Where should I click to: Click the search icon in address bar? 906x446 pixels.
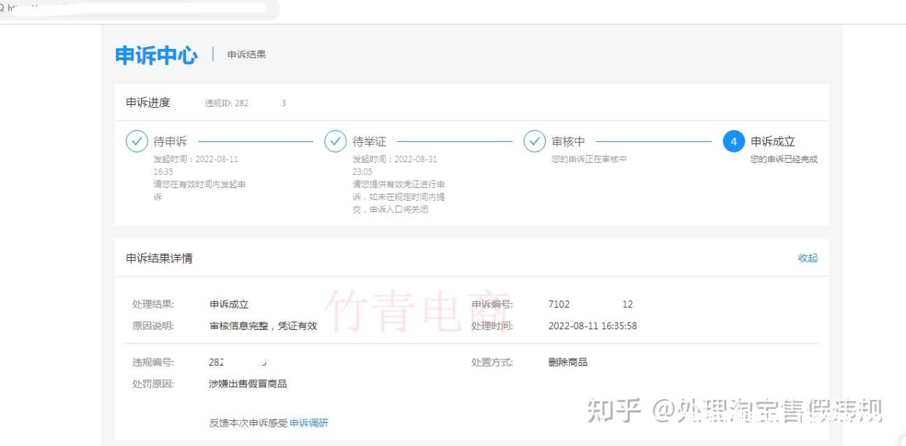click(x=2, y=7)
